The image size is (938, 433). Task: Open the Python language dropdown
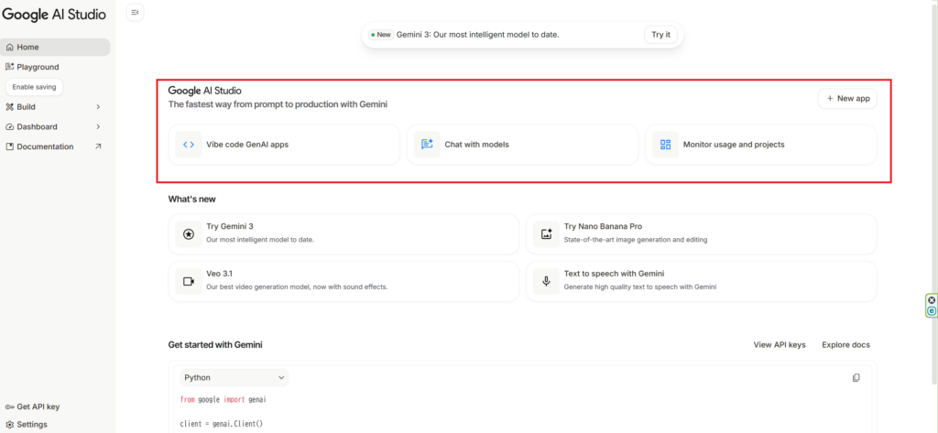pyautogui.click(x=234, y=377)
